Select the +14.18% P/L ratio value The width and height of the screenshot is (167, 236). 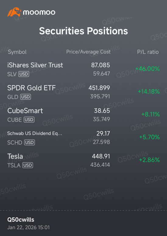pos(149,92)
